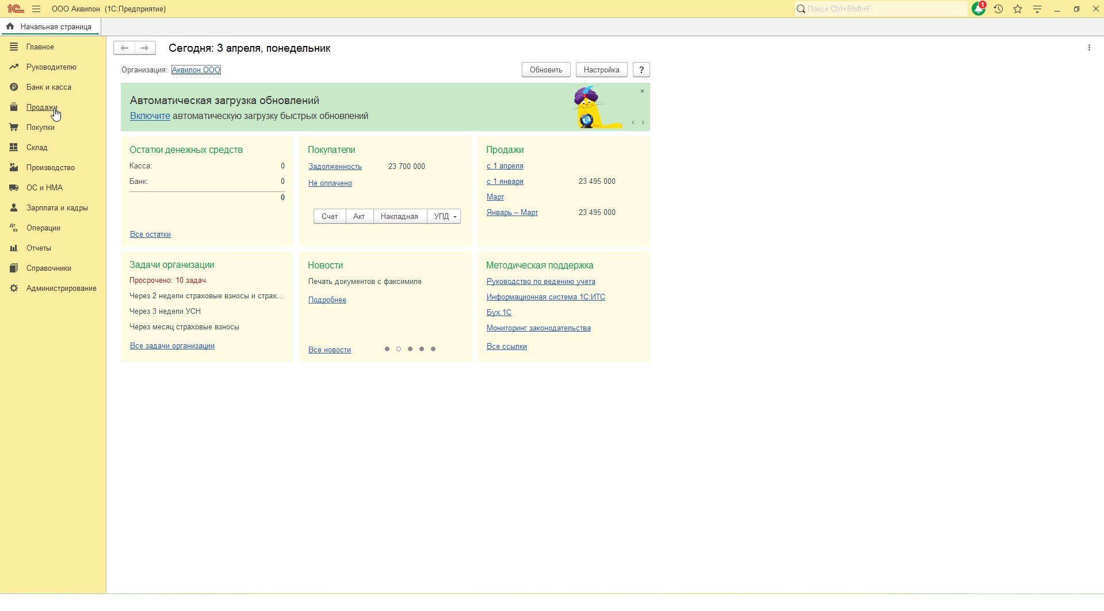The width and height of the screenshot is (1104, 611).
Task: Click the Поиск search input field
Action: pyautogui.click(x=886, y=9)
